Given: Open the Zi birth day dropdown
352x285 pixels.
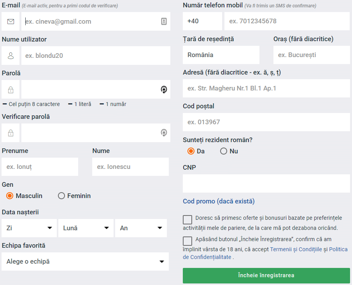Looking at the screenshot, I should pyautogui.click(x=29, y=228).
